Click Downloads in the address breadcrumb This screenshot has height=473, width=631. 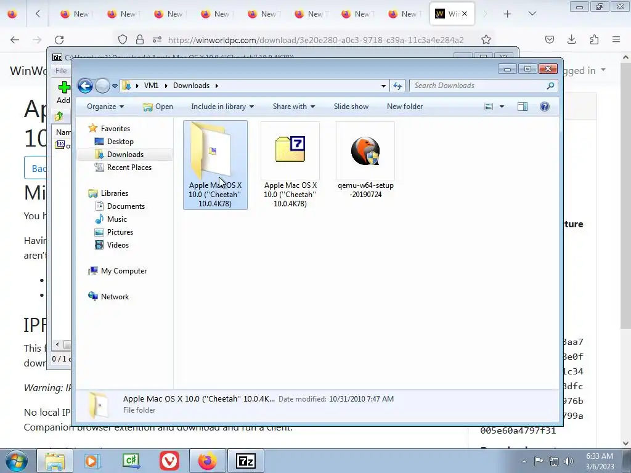tap(191, 86)
